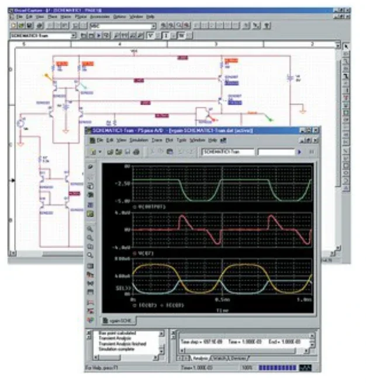This screenshot has width=366, height=387.
Task: Click the Open file icon in the Capture toolbar
Action: coord(22,26)
